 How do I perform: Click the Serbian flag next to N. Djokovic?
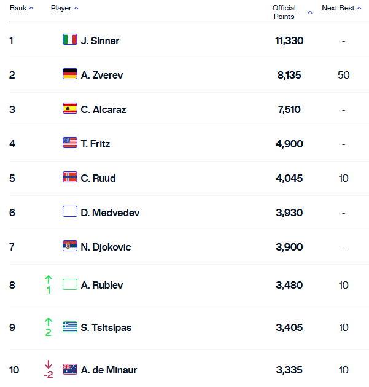[70, 246]
